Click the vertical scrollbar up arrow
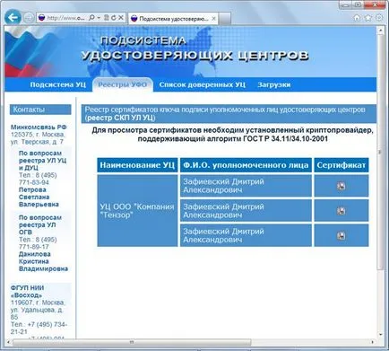The width and height of the screenshot is (389, 351). (380, 31)
